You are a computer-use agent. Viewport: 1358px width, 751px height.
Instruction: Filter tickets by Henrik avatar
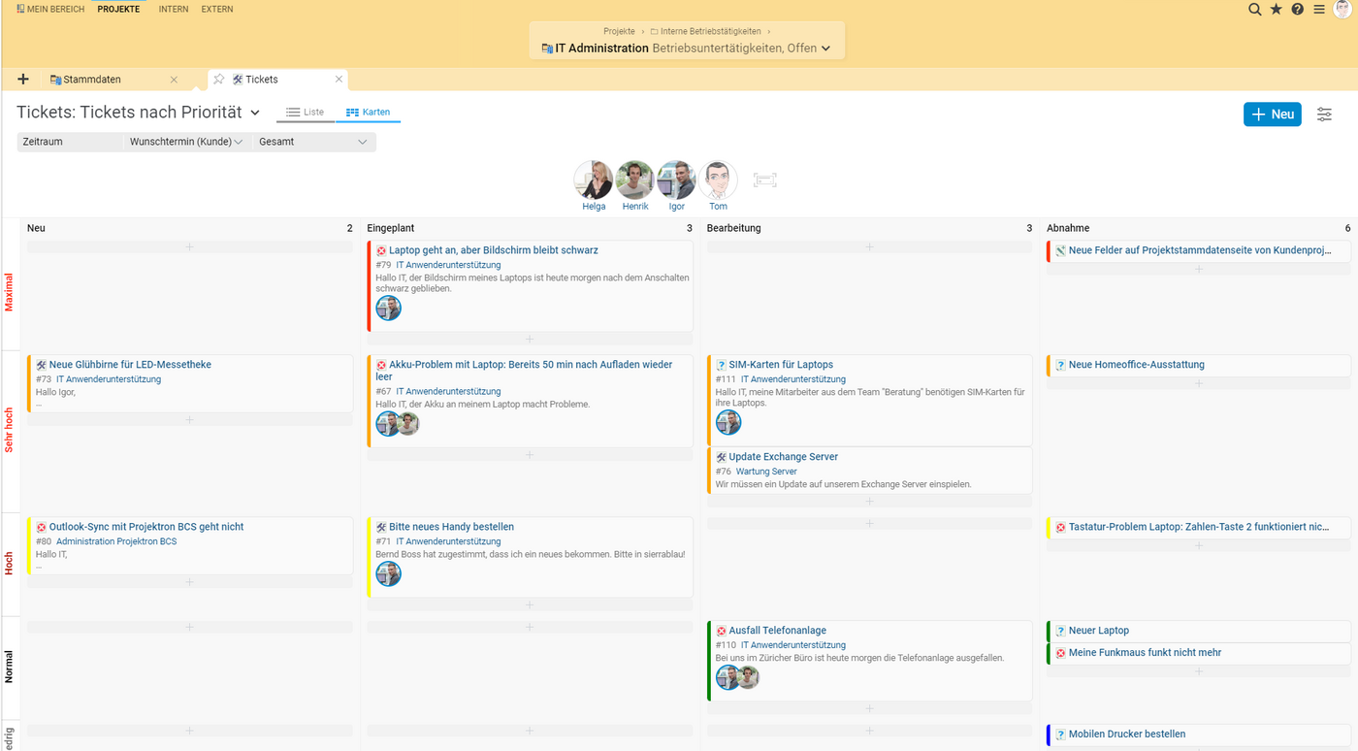[635, 180]
